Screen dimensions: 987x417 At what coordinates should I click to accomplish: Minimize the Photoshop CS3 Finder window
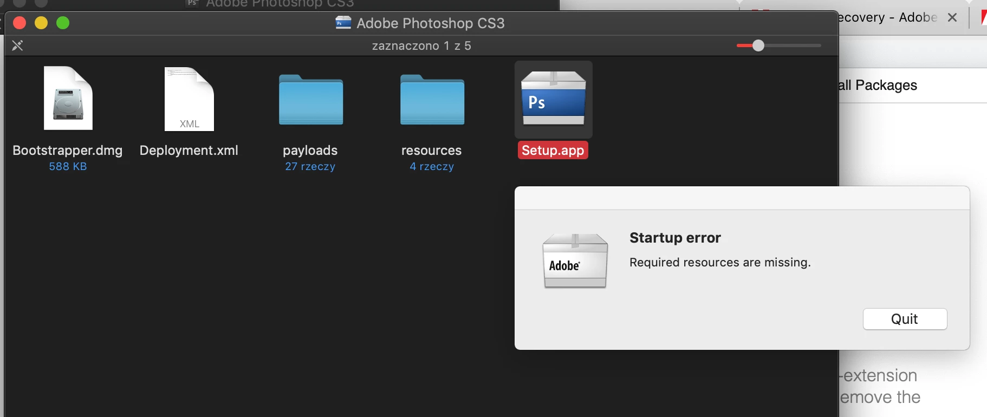click(x=41, y=23)
